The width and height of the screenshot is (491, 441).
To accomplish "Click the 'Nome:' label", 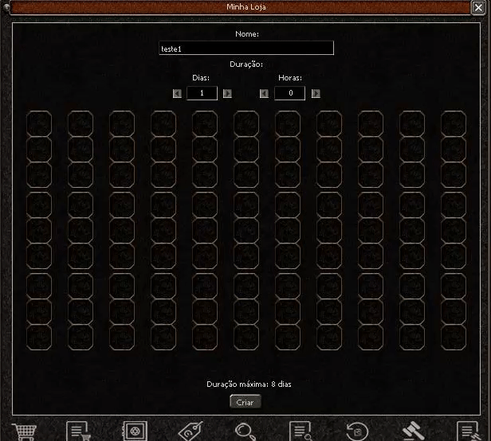I will (247, 33).
